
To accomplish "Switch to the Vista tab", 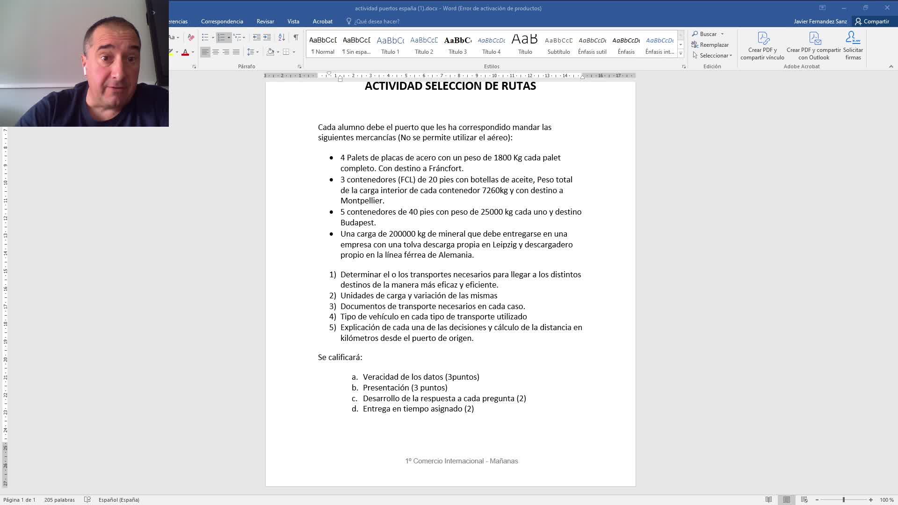I will (x=293, y=22).
